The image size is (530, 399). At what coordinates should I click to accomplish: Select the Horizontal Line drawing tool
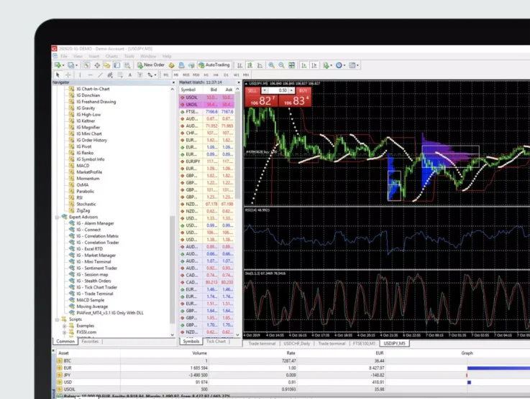(90, 75)
